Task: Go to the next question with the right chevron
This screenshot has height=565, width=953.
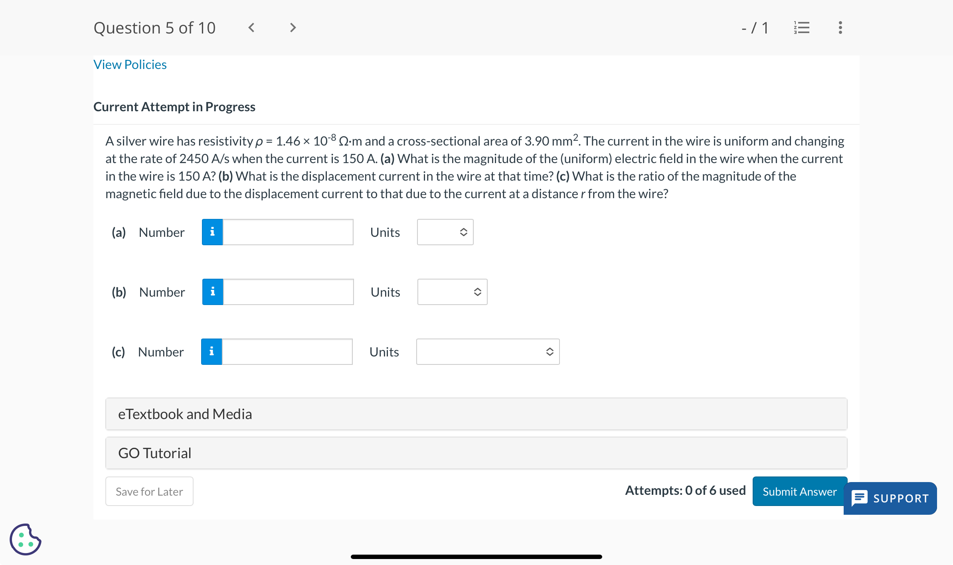Action: coord(293,28)
